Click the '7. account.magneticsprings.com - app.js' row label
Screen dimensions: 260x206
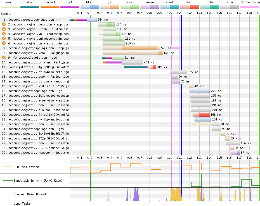(35, 48)
